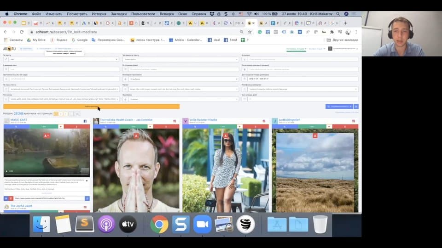This screenshot has width=442, height=248.
Task: Click the Instagram icon on the Vellie Radebe-Hlophe card
Action: pyautogui.click(x=264, y=121)
